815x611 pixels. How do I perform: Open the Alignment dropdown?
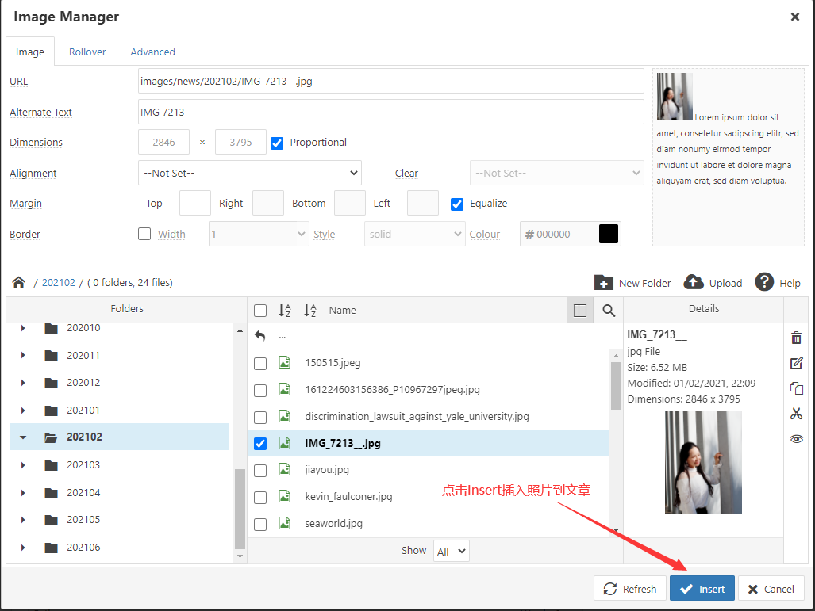250,173
